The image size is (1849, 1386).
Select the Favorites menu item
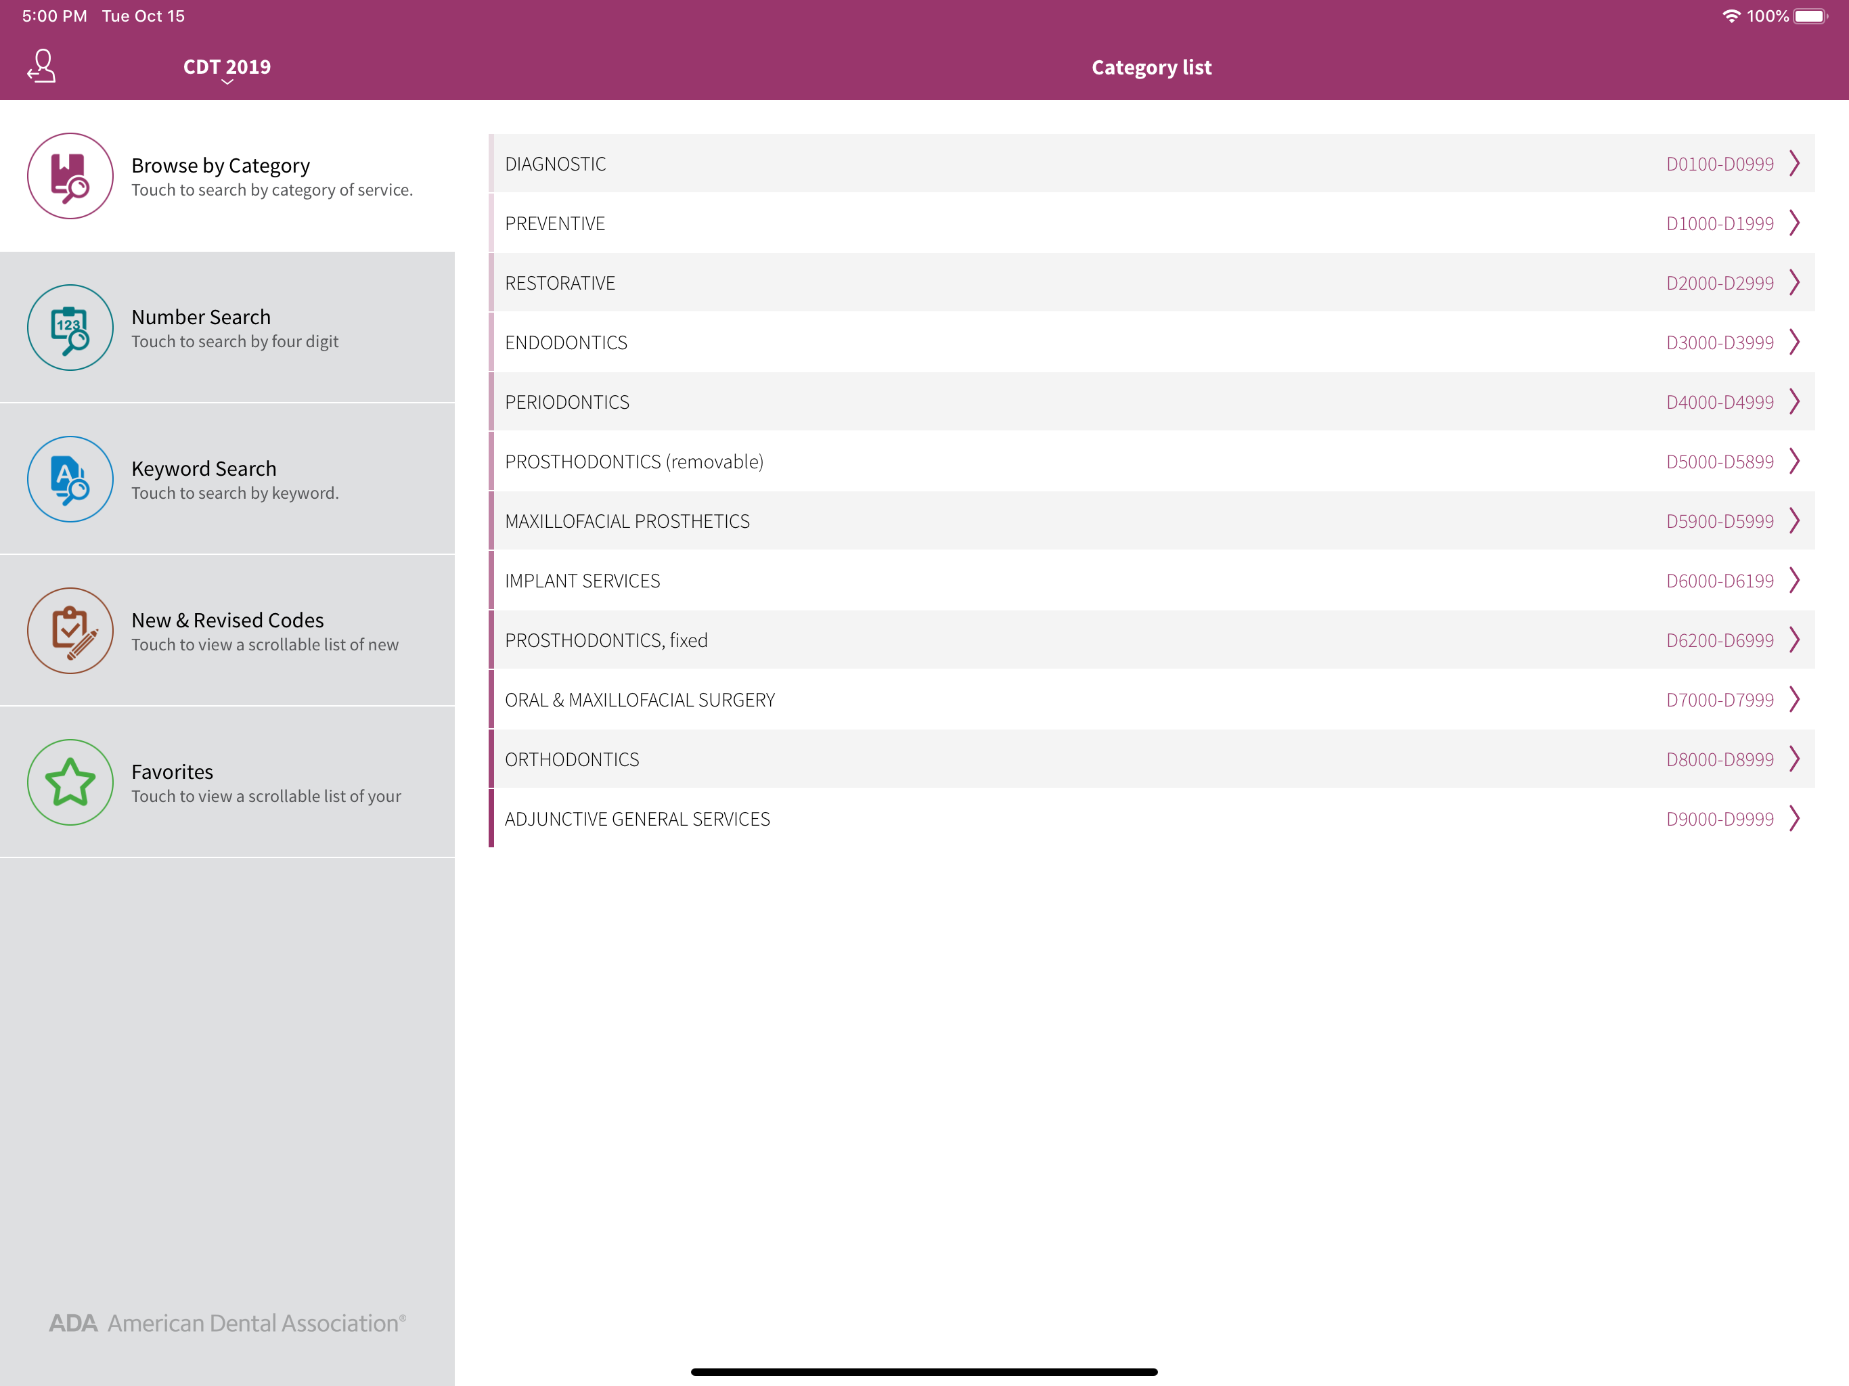tap(227, 782)
